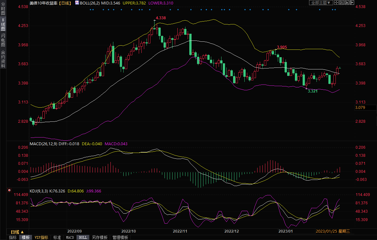Click the VIP指标 button

pyautogui.click(x=41, y=237)
